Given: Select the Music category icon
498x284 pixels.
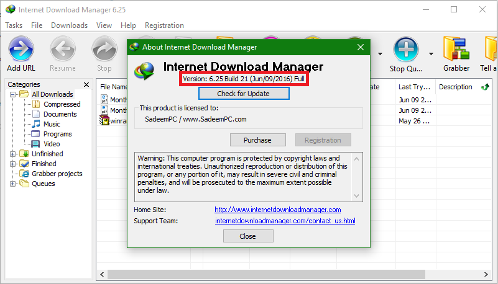Looking at the screenshot, I should coord(36,124).
